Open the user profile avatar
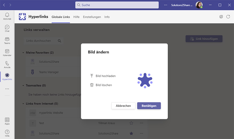Image resolution: width=234 pixels, height=139 pixels. click(199, 5)
